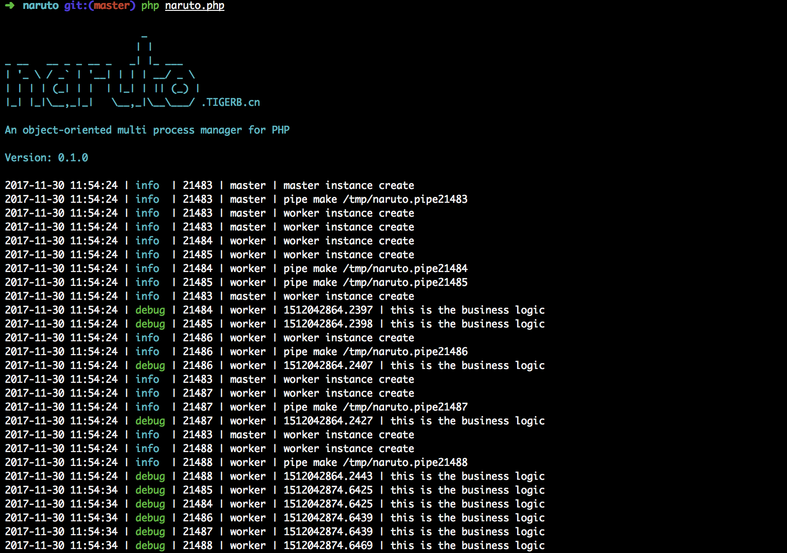Click the timestamp on the 'master instance create' line
This screenshot has height=553, width=787.
61,185
